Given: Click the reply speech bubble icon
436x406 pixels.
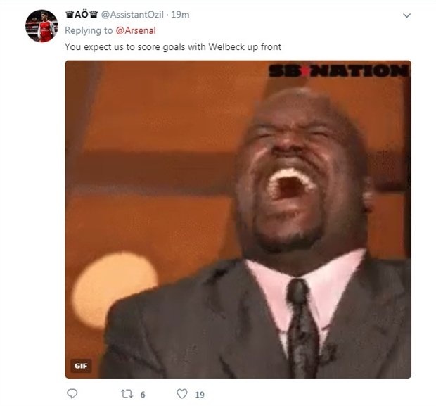Looking at the screenshot, I should coord(72,394).
